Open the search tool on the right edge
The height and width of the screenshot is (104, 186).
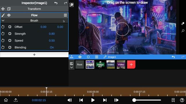tap(183, 31)
